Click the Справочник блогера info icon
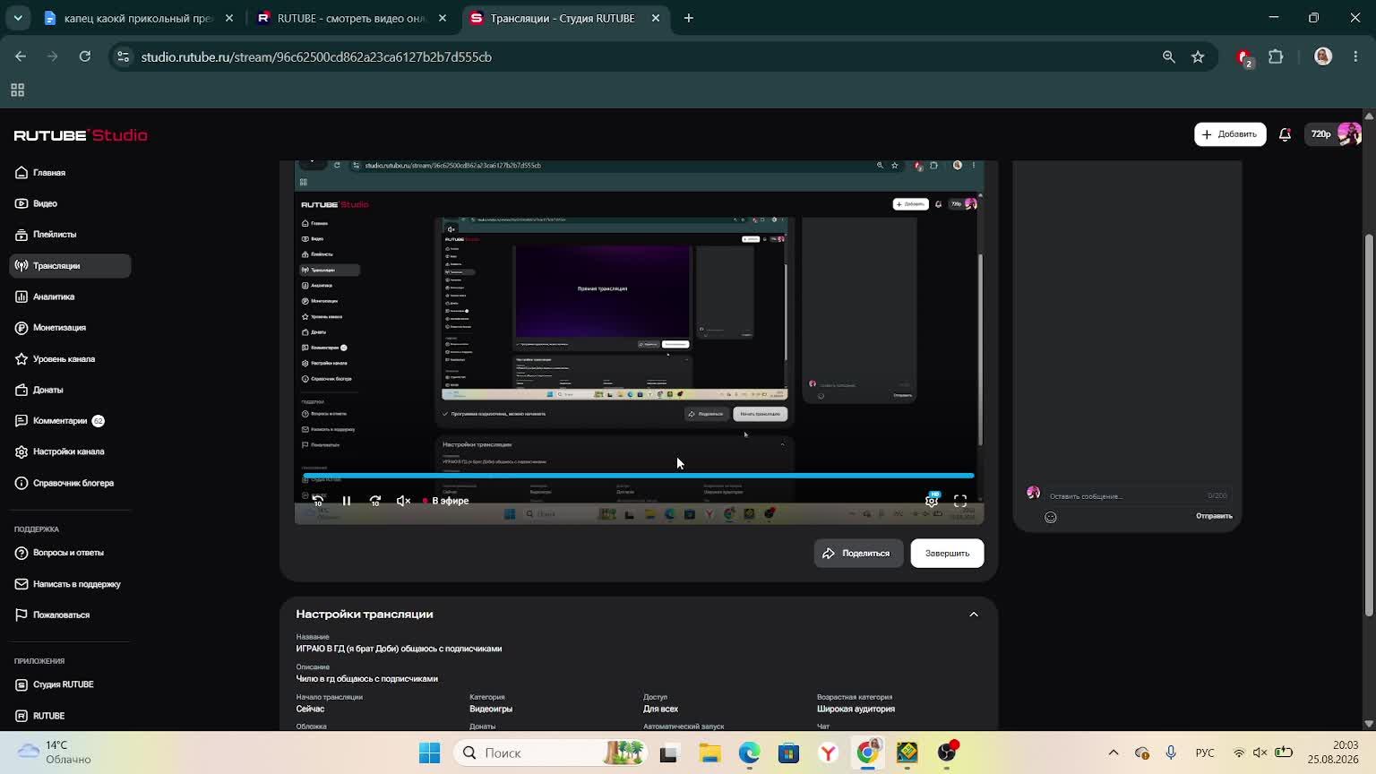 tap(21, 484)
